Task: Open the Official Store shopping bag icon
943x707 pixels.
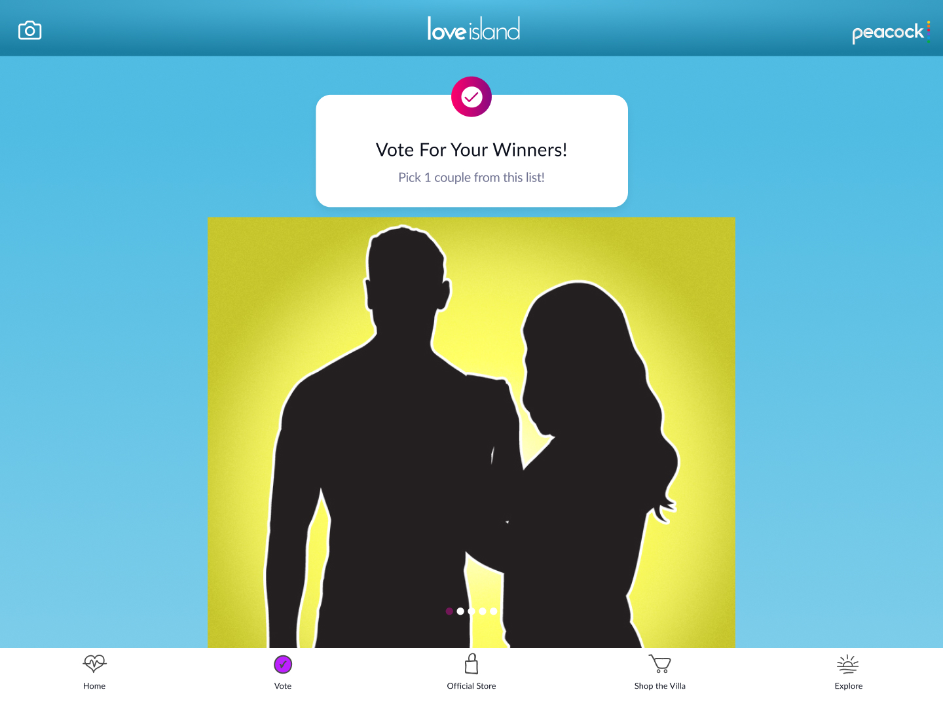Action: coord(471,663)
